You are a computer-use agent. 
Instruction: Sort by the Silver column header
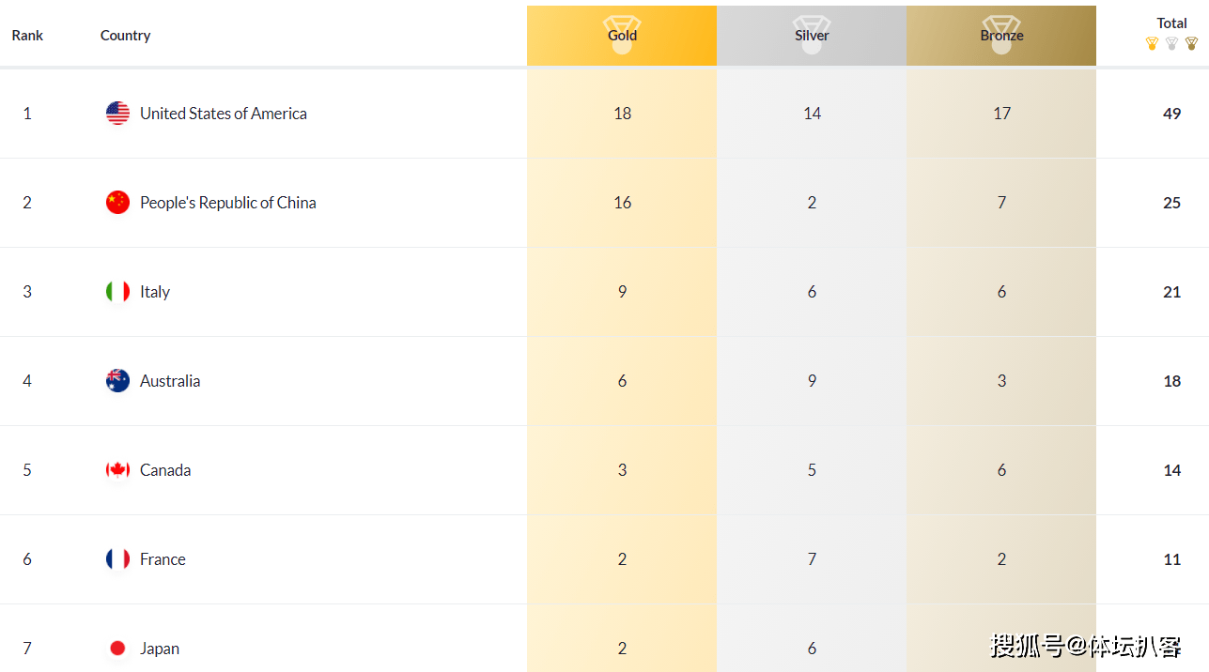[x=812, y=36]
